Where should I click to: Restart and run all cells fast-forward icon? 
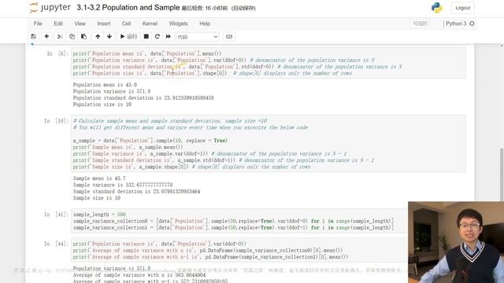pyautogui.click(x=169, y=37)
